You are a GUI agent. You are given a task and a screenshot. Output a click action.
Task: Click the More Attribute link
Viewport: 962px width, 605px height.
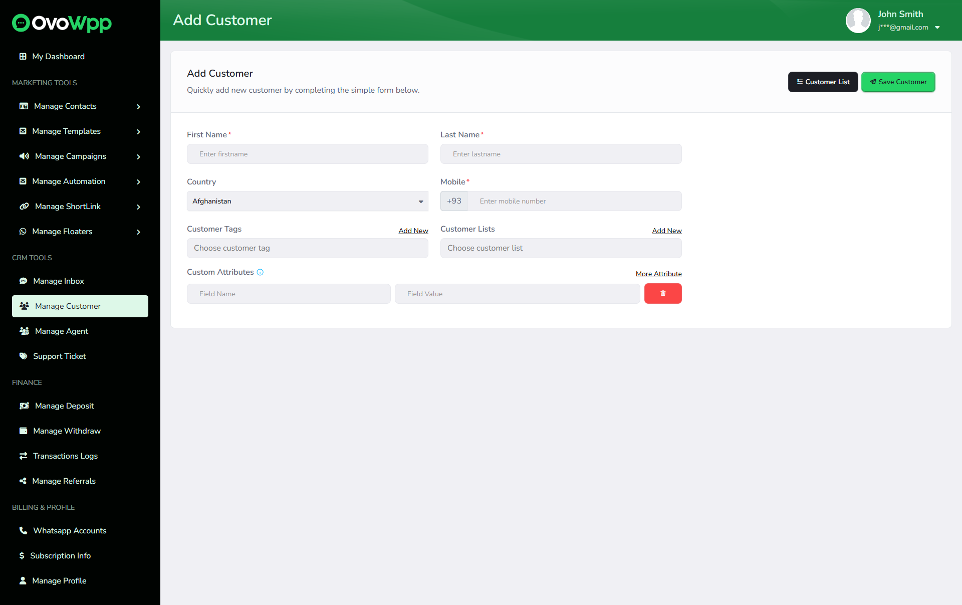(x=658, y=274)
